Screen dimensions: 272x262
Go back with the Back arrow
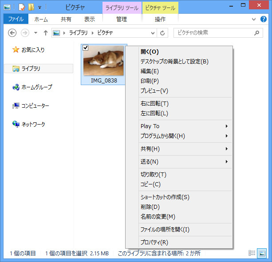point(12,33)
